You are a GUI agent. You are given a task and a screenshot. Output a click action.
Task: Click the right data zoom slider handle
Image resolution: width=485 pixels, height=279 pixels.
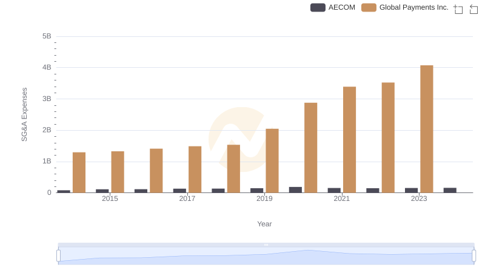click(x=474, y=256)
